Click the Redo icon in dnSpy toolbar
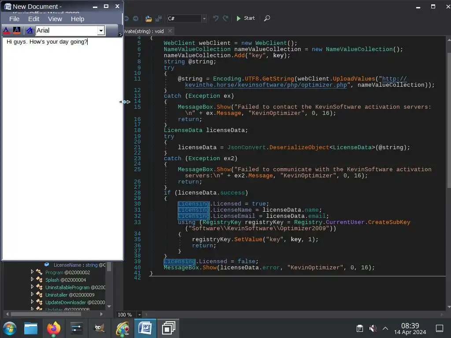The width and height of the screenshot is (451, 338). point(226,18)
